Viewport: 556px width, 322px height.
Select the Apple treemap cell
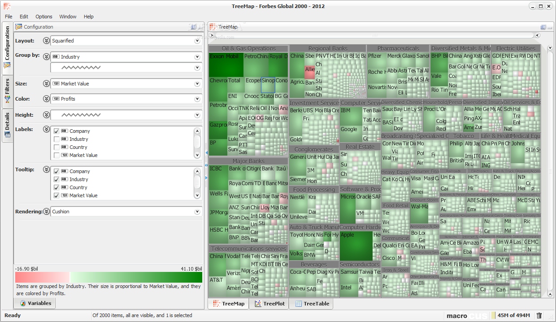356,246
